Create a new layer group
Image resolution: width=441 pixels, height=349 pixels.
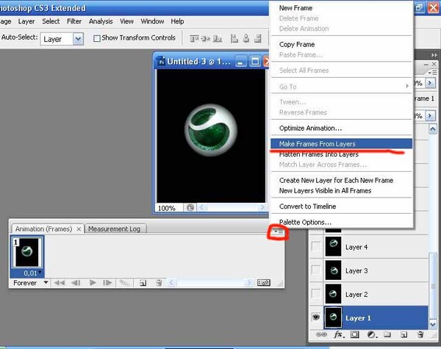click(x=387, y=334)
